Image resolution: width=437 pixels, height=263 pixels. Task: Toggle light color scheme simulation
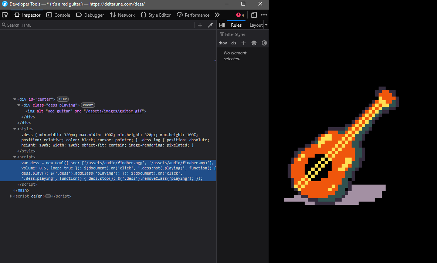click(x=254, y=43)
